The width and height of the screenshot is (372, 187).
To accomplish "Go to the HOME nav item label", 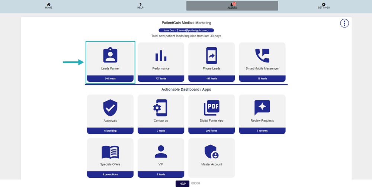I will coord(49,7).
